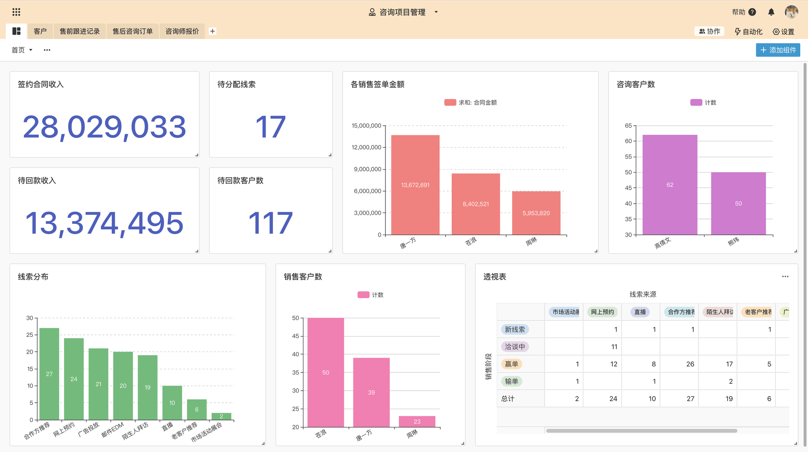
Task: Click the 直播 column header tag
Action: coord(640,312)
